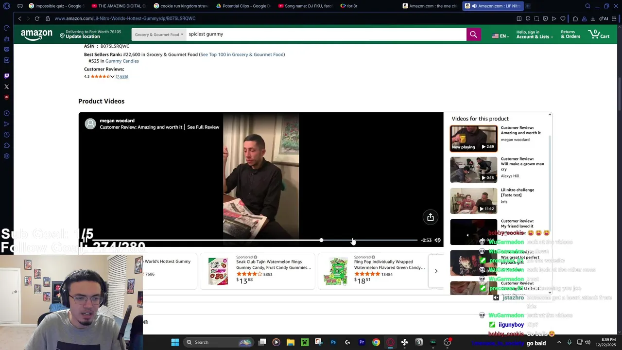Viewport: 622px width, 350px height.
Task: Pause the product video
Action: point(85,240)
